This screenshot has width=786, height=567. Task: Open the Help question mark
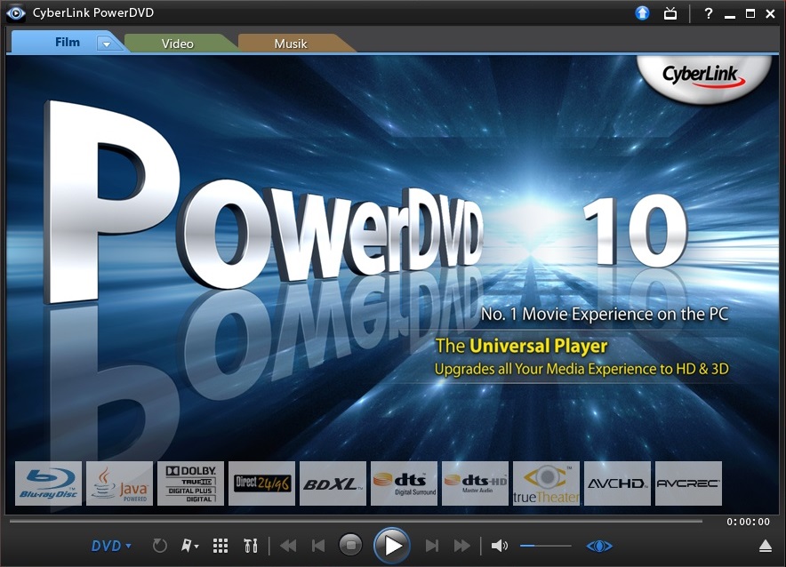(708, 13)
